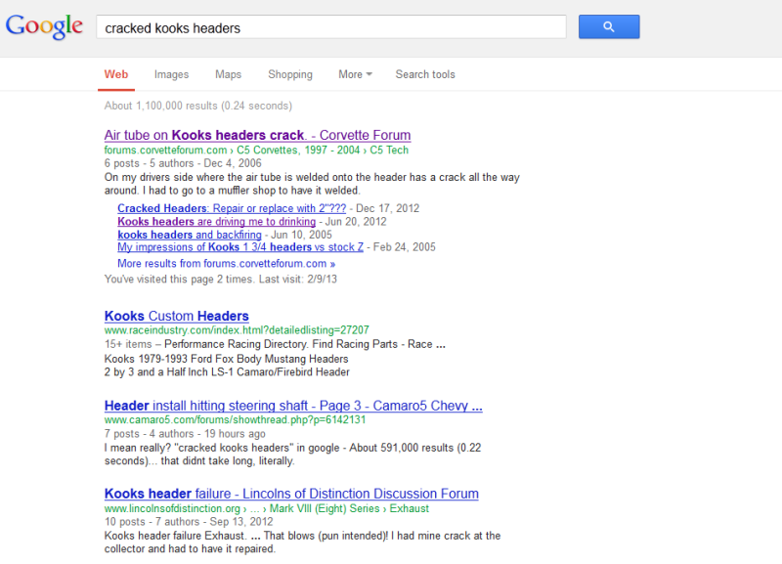
Task: Open Header install hitting steering shaft result
Action: pos(293,406)
